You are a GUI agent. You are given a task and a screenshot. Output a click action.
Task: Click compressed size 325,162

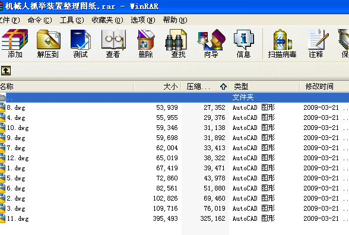212,218
